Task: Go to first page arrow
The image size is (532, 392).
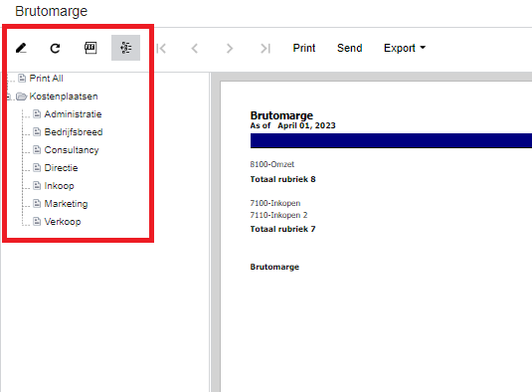Action: coord(161,48)
